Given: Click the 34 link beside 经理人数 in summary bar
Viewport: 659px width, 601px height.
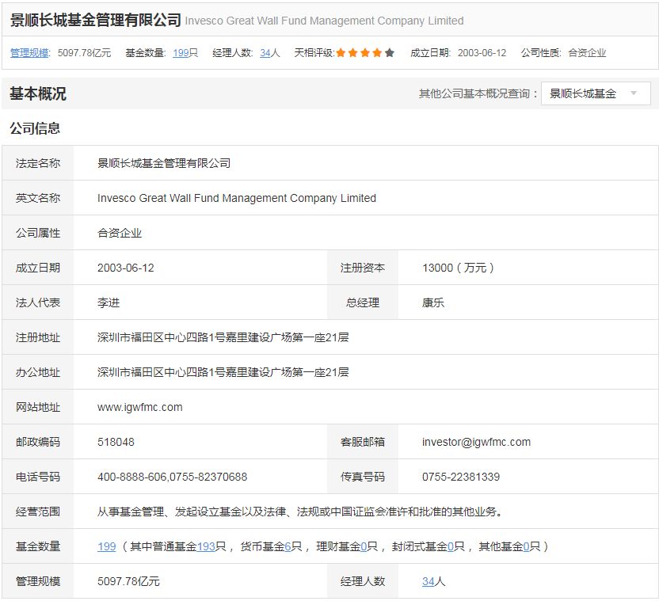Looking at the screenshot, I should [265, 53].
